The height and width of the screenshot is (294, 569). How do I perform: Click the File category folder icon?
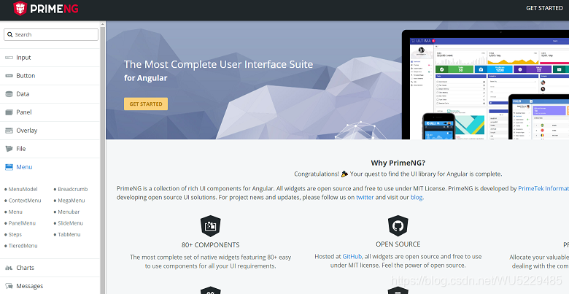tap(9, 149)
